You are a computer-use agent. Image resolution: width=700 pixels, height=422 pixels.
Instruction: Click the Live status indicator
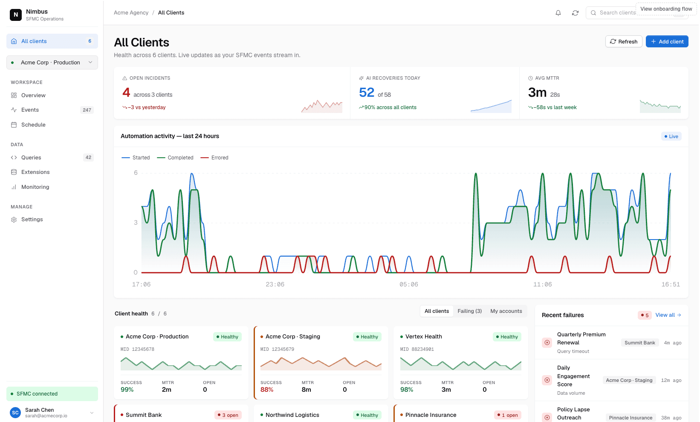tap(671, 136)
